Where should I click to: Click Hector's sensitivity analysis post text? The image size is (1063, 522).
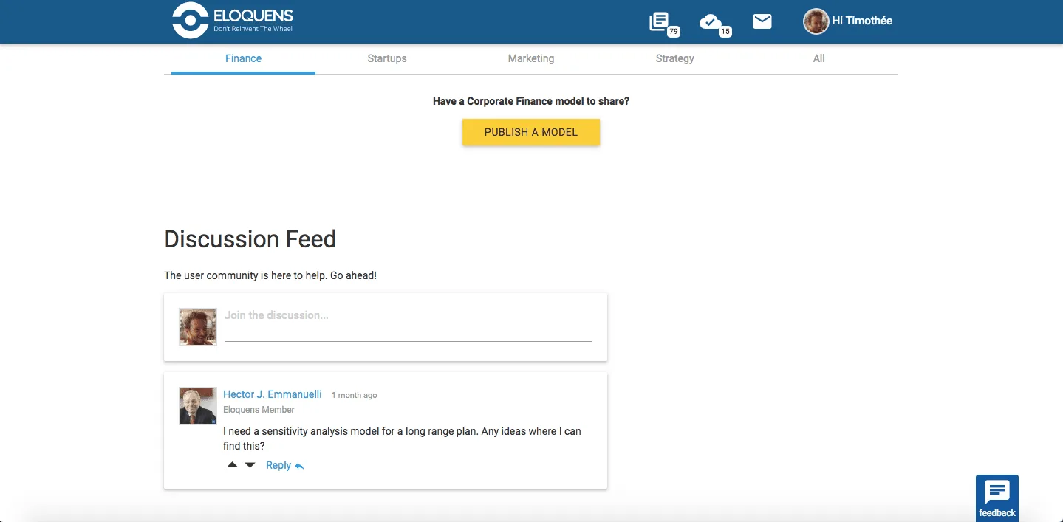402,439
